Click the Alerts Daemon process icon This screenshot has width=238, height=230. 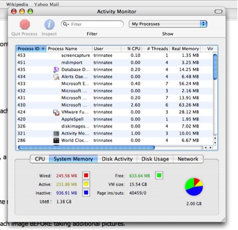point(56,76)
